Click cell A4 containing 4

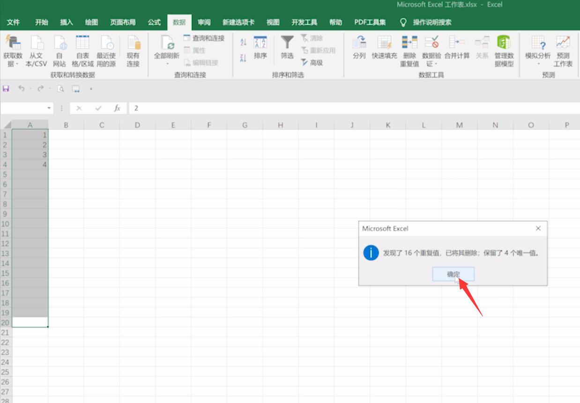[x=30, y=165]
